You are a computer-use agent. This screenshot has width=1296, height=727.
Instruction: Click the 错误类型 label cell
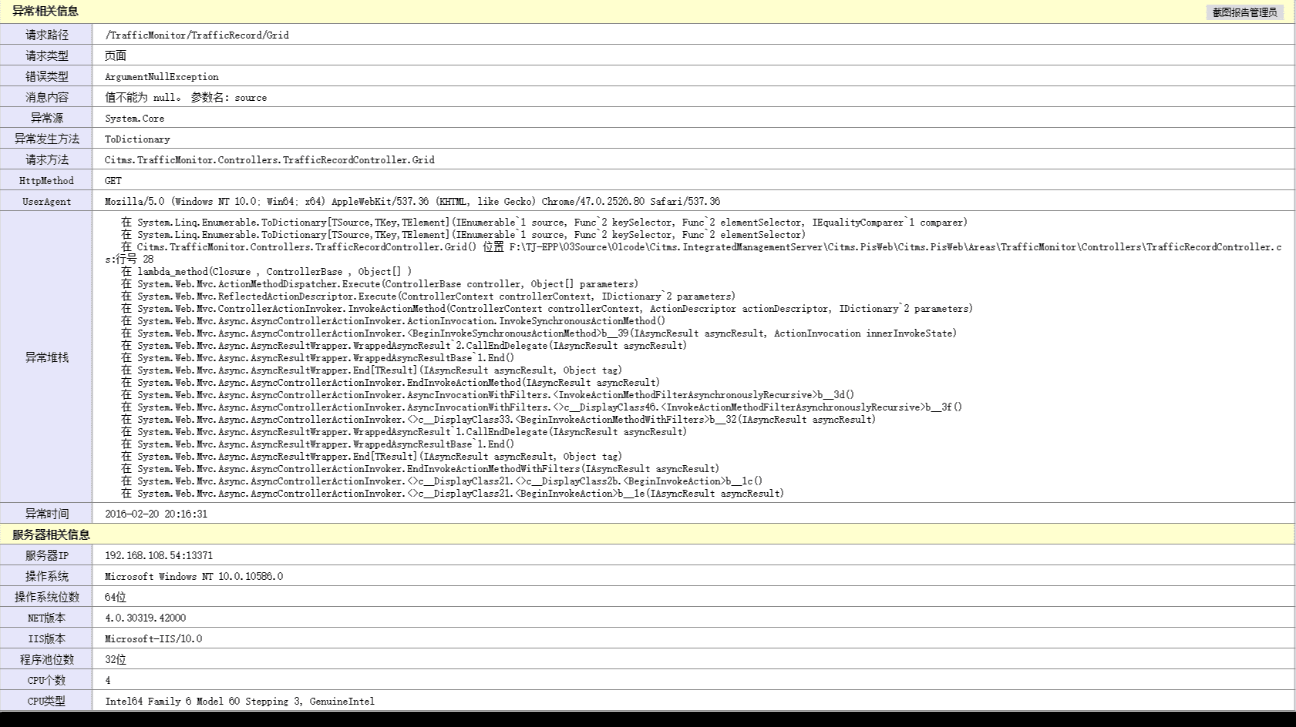tap(46, 76)
